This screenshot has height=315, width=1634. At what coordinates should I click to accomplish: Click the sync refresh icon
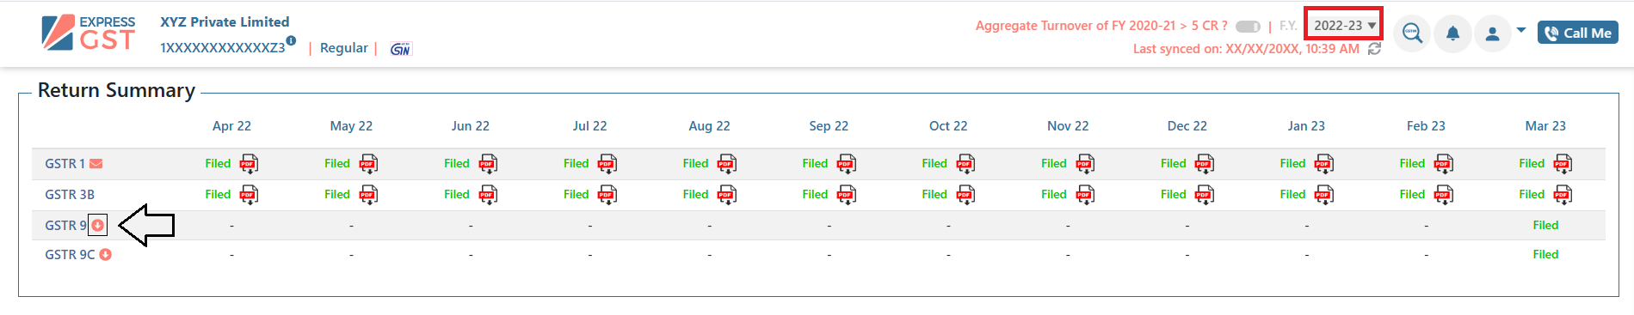click(x=1374, y=49)
